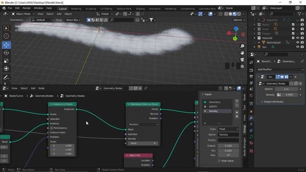Select Density input in Inputs list

217,111
